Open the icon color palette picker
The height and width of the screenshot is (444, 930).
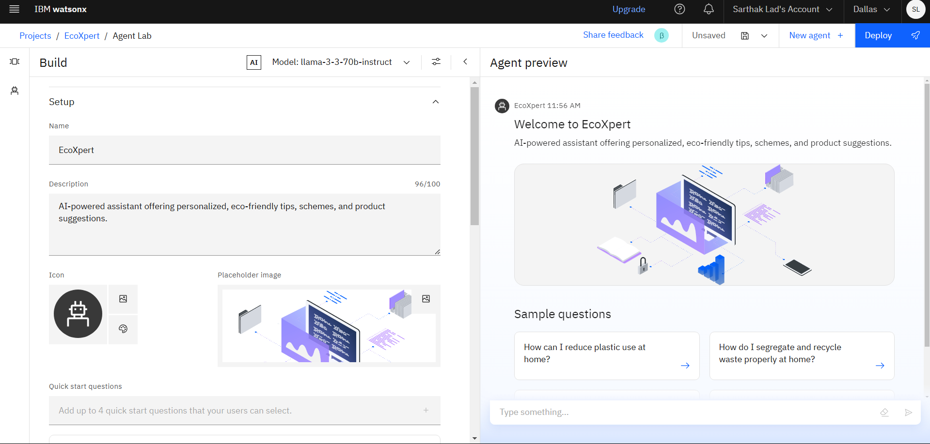pyautogui.click(x=123, y=329)
